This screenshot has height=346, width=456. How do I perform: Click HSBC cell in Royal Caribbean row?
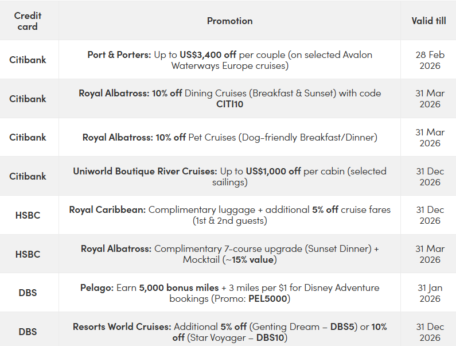(x=28, y=215)
